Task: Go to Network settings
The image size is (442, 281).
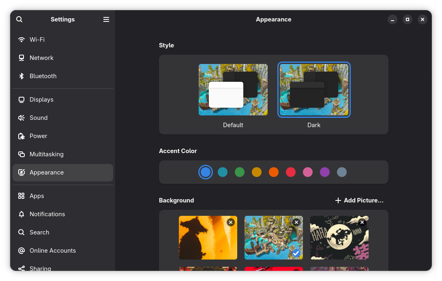Action: point(63,58)
